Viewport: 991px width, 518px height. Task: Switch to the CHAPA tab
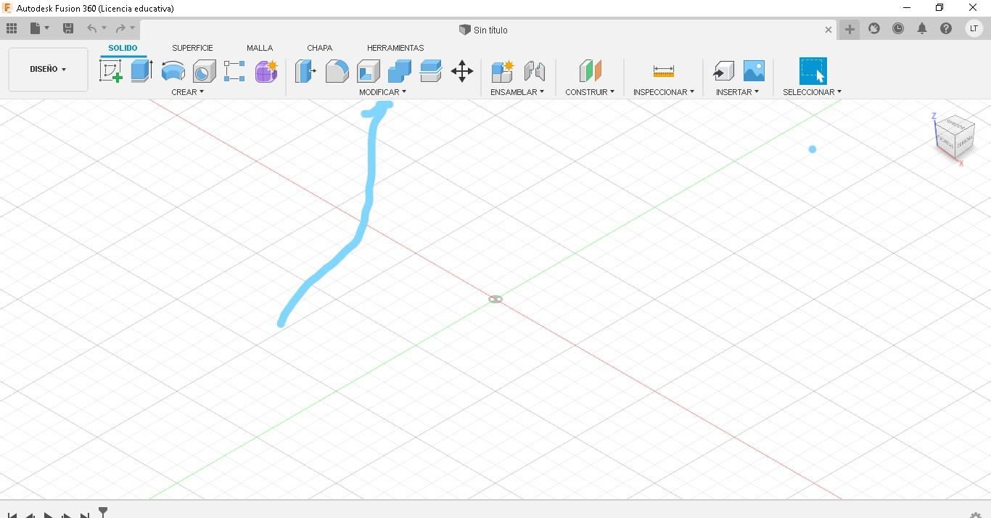click(319, 48)
